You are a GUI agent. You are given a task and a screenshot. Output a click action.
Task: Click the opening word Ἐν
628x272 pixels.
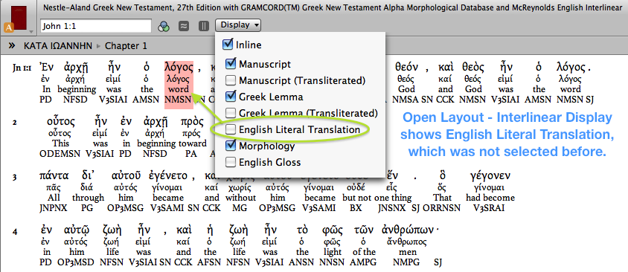pyautogui.click(x=46, y=67)
